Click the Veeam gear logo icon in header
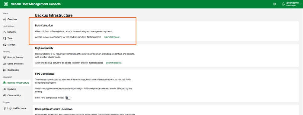The width and height of the screenshot is (303, 115). click(6, 4)
